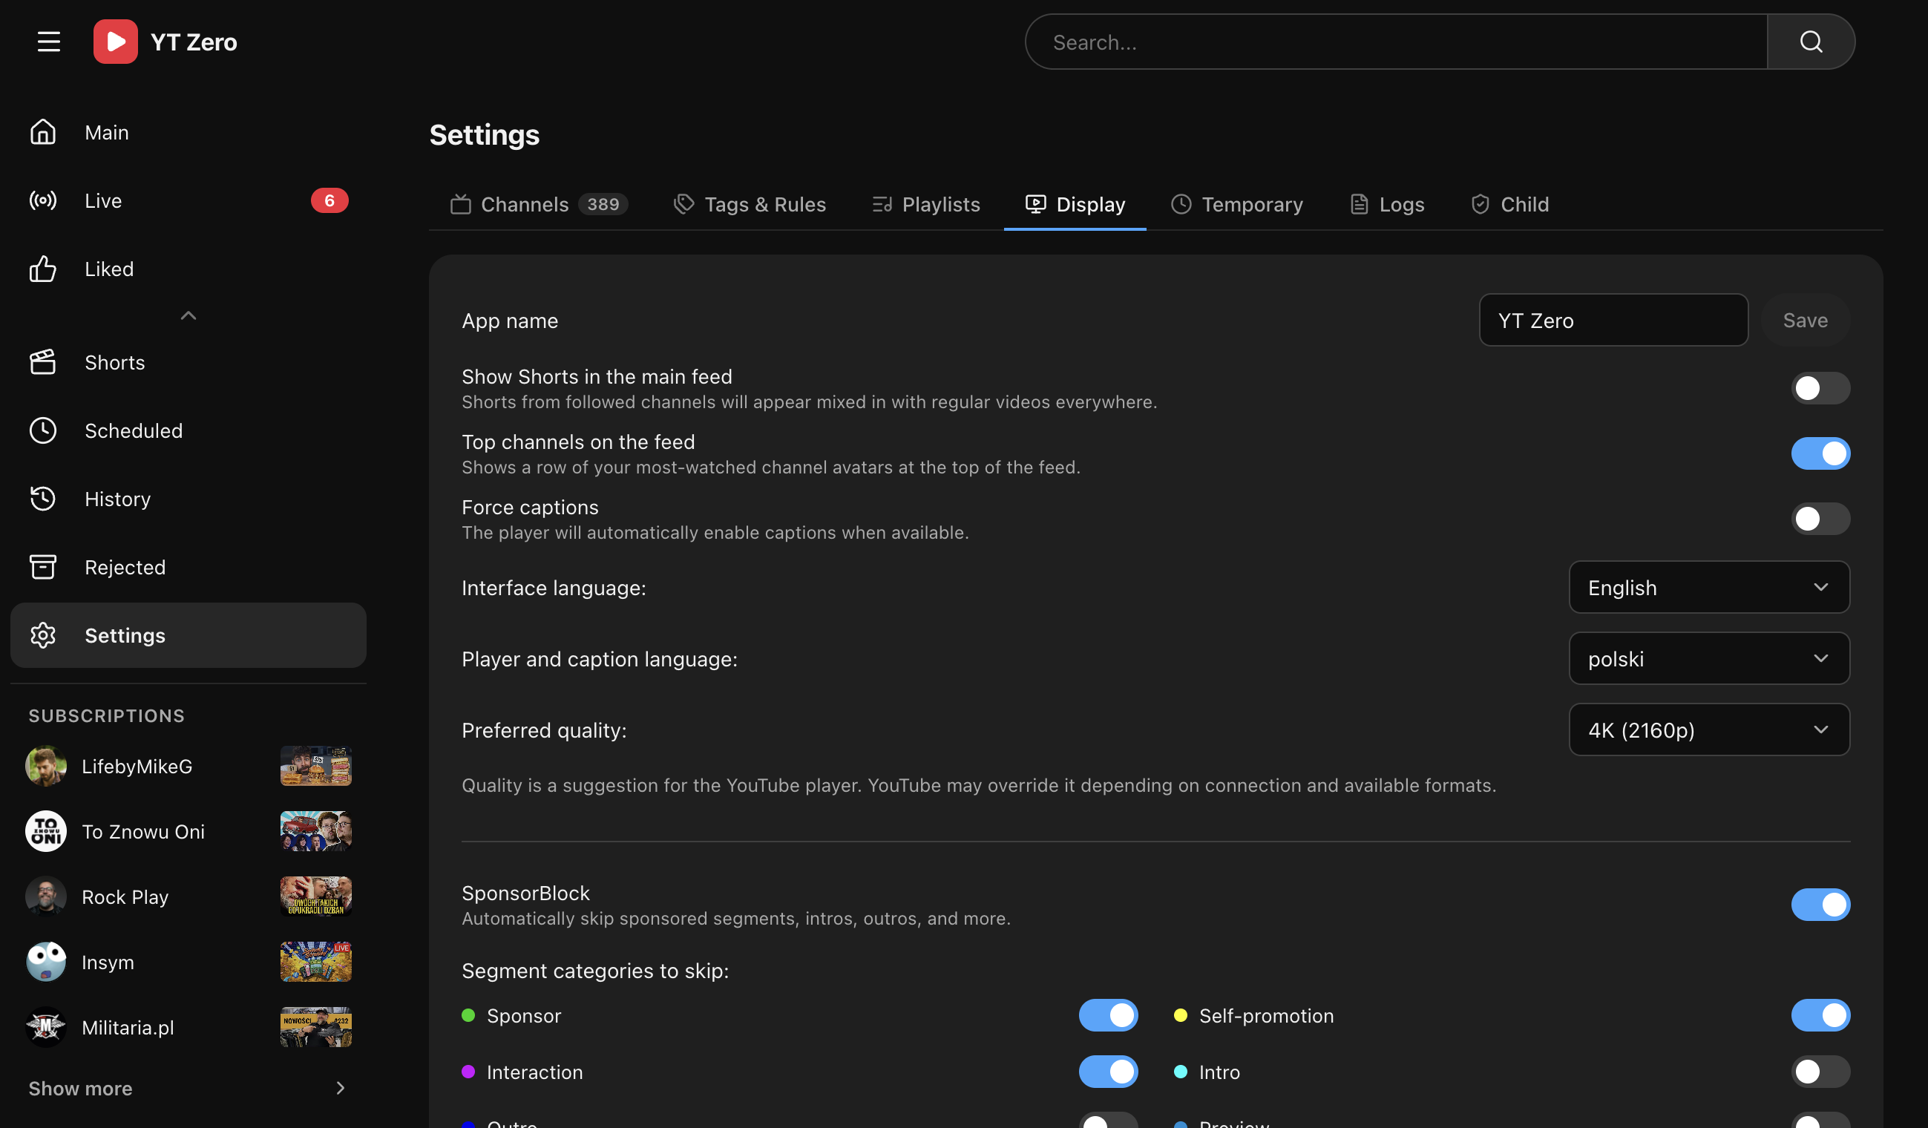Click the YT Zero logo icon
The height and width of the screenshot is (1128, 1928).
click(x=116, y=42)
